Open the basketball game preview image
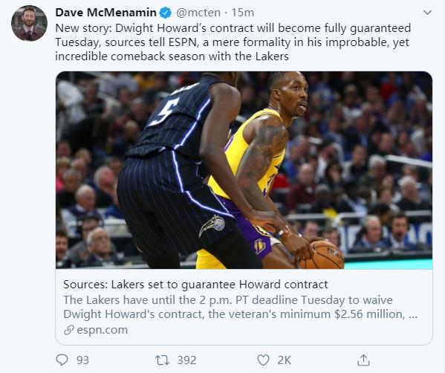This screenshot has height=373, width=445. click(x=244, y=170)
